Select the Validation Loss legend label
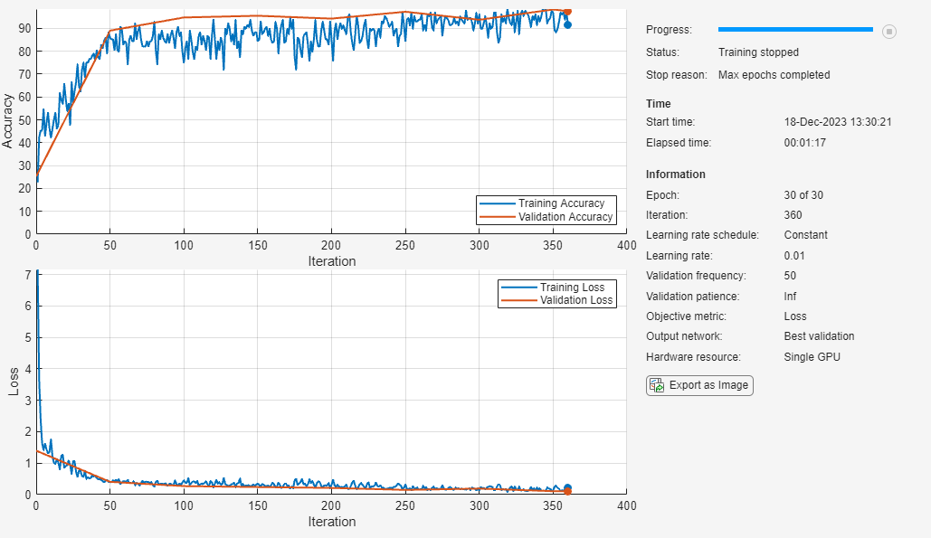931x538 pixels. tap(576, 300)
